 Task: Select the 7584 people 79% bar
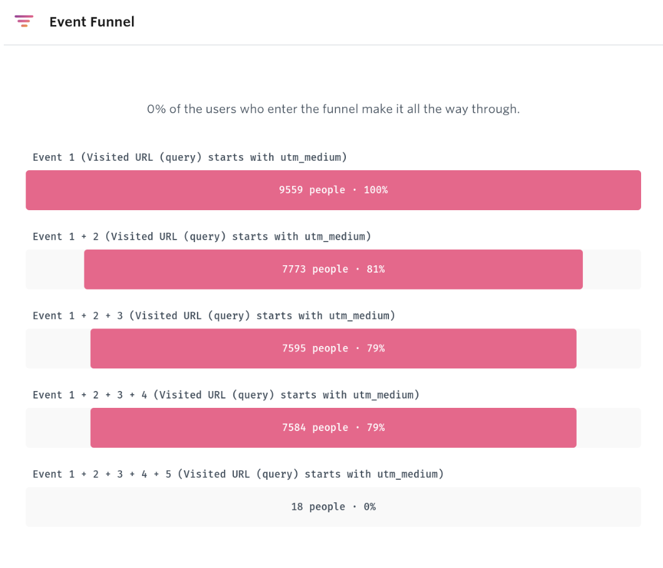pos(333,428)
